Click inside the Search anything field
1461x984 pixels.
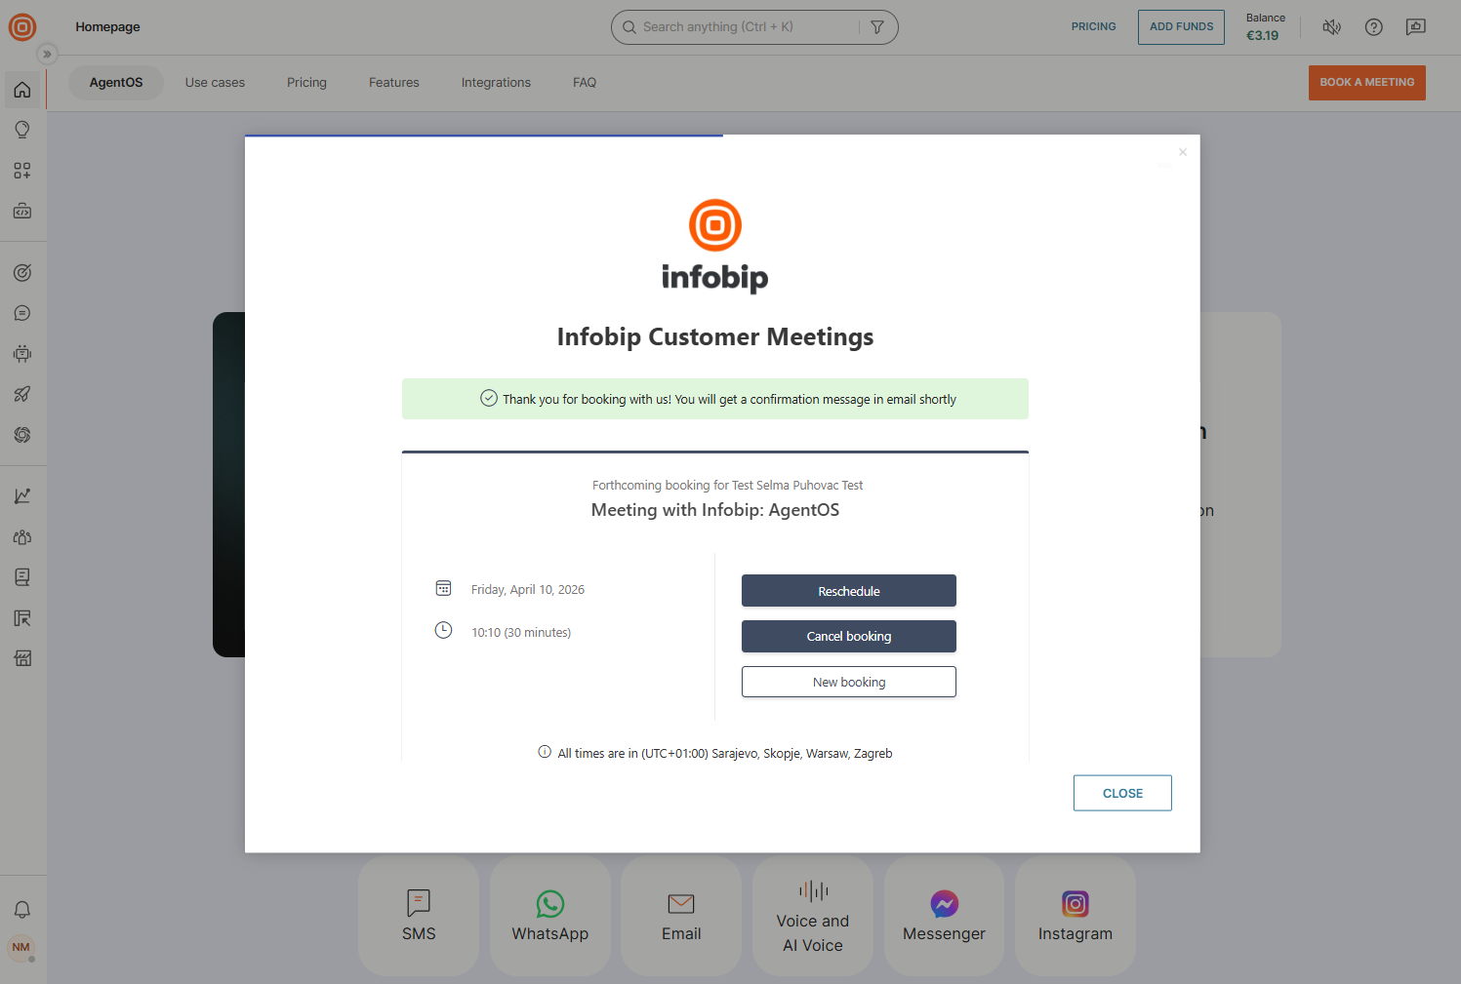pos(742,26)
